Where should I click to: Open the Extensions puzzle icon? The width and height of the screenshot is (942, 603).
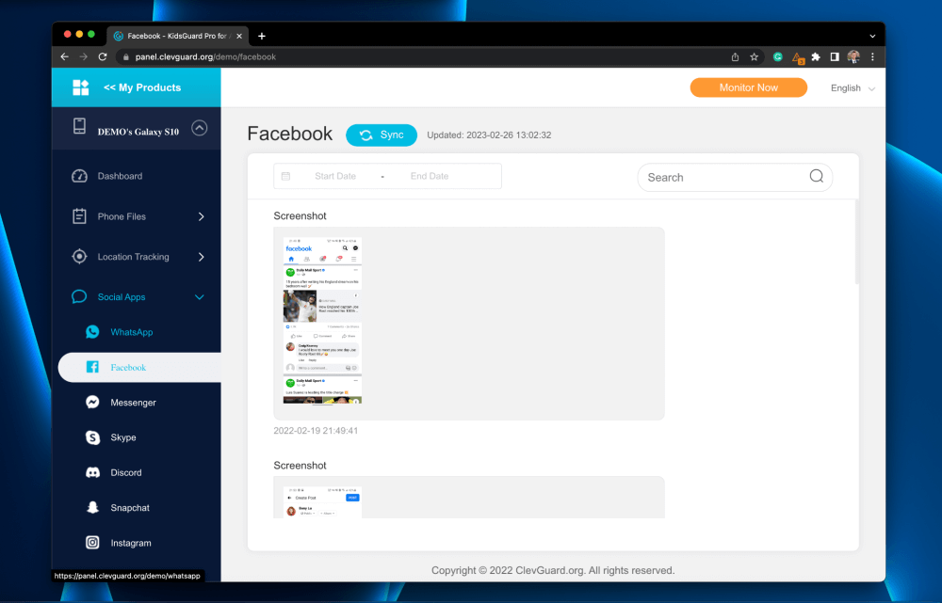816,57
